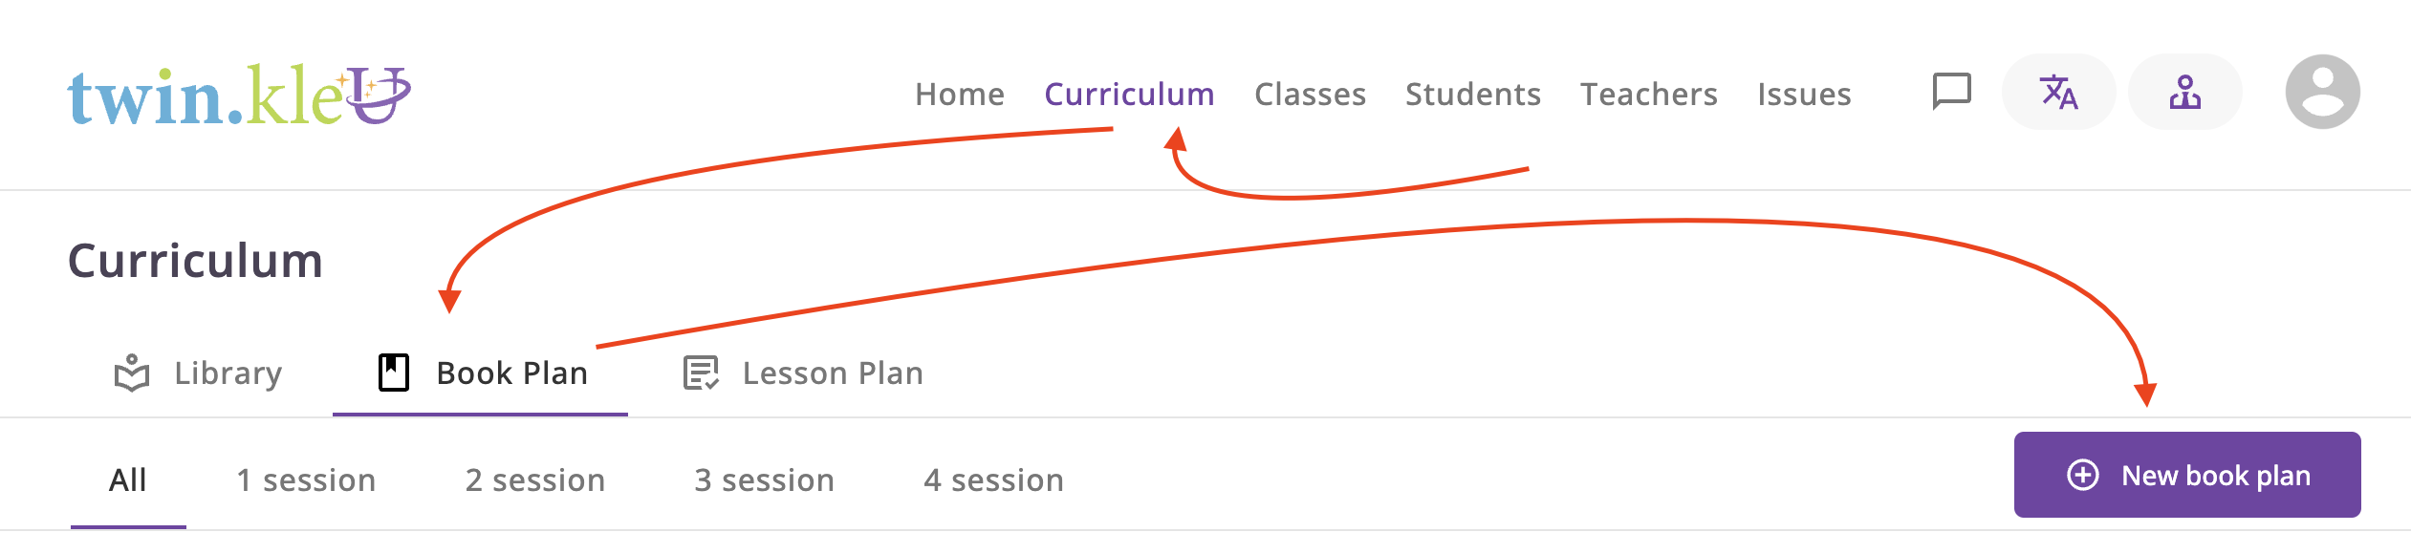This screenshot has width=2411, height=554.
Task: Click the Book Plan bookmark icon
Action: click(394, 373)
